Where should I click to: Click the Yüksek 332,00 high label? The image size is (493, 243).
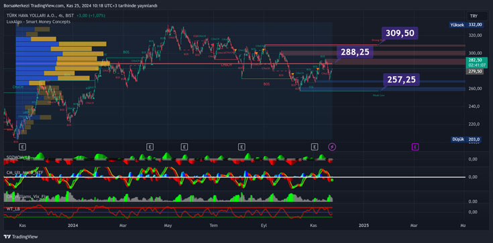tap(466, 25)
